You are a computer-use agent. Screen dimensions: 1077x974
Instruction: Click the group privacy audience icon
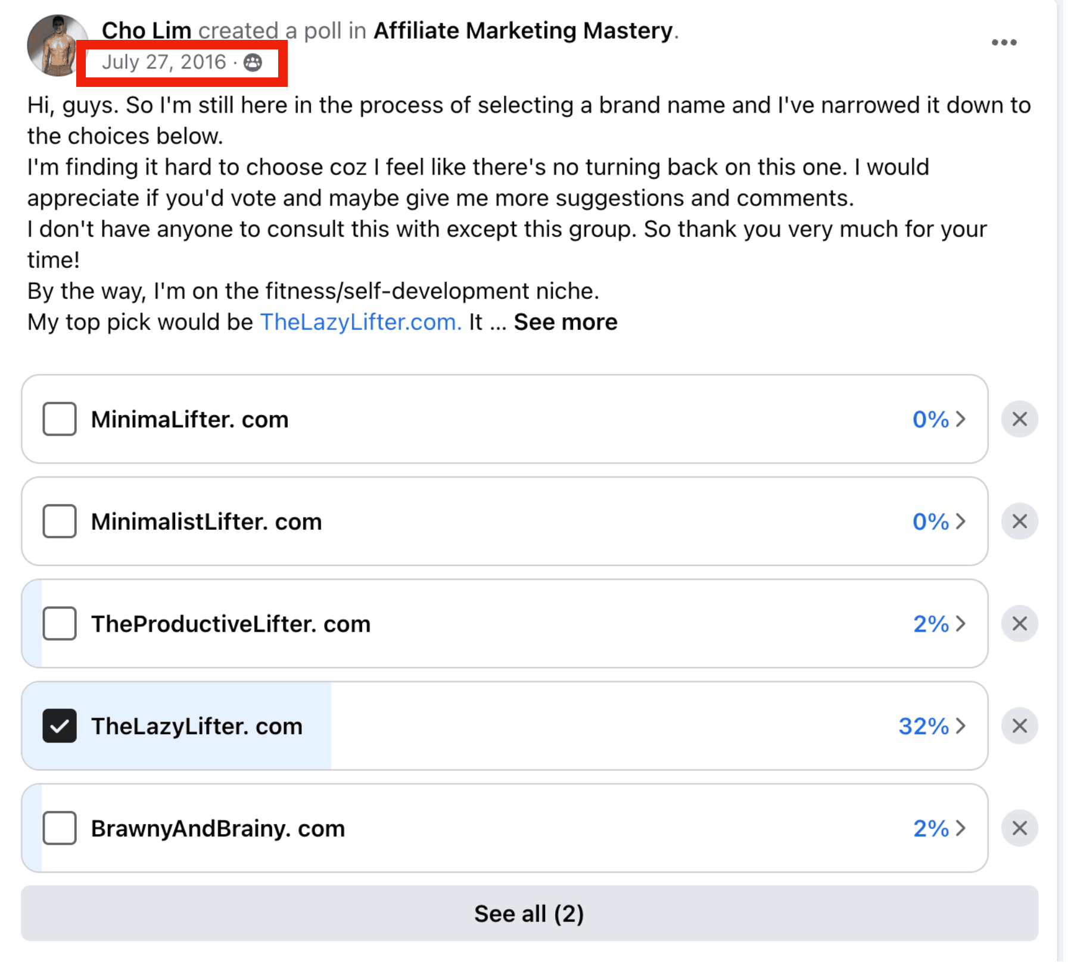pyautogui.click(x=253, y=62)
